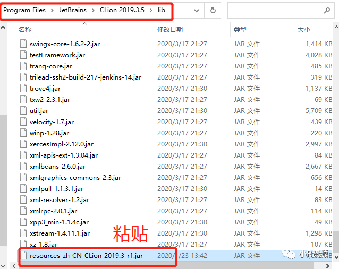This screenshot has height=269, width=339.
Task: Select the file velocity-1.7.jar
Action: tap(52, 122)
